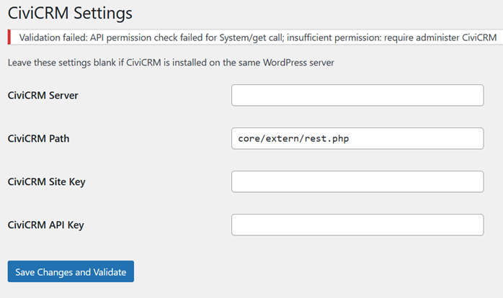Click the CiviCRM Site Key label
The width and height of the screenshot is (503, 298).
click(x=46, y=181)
